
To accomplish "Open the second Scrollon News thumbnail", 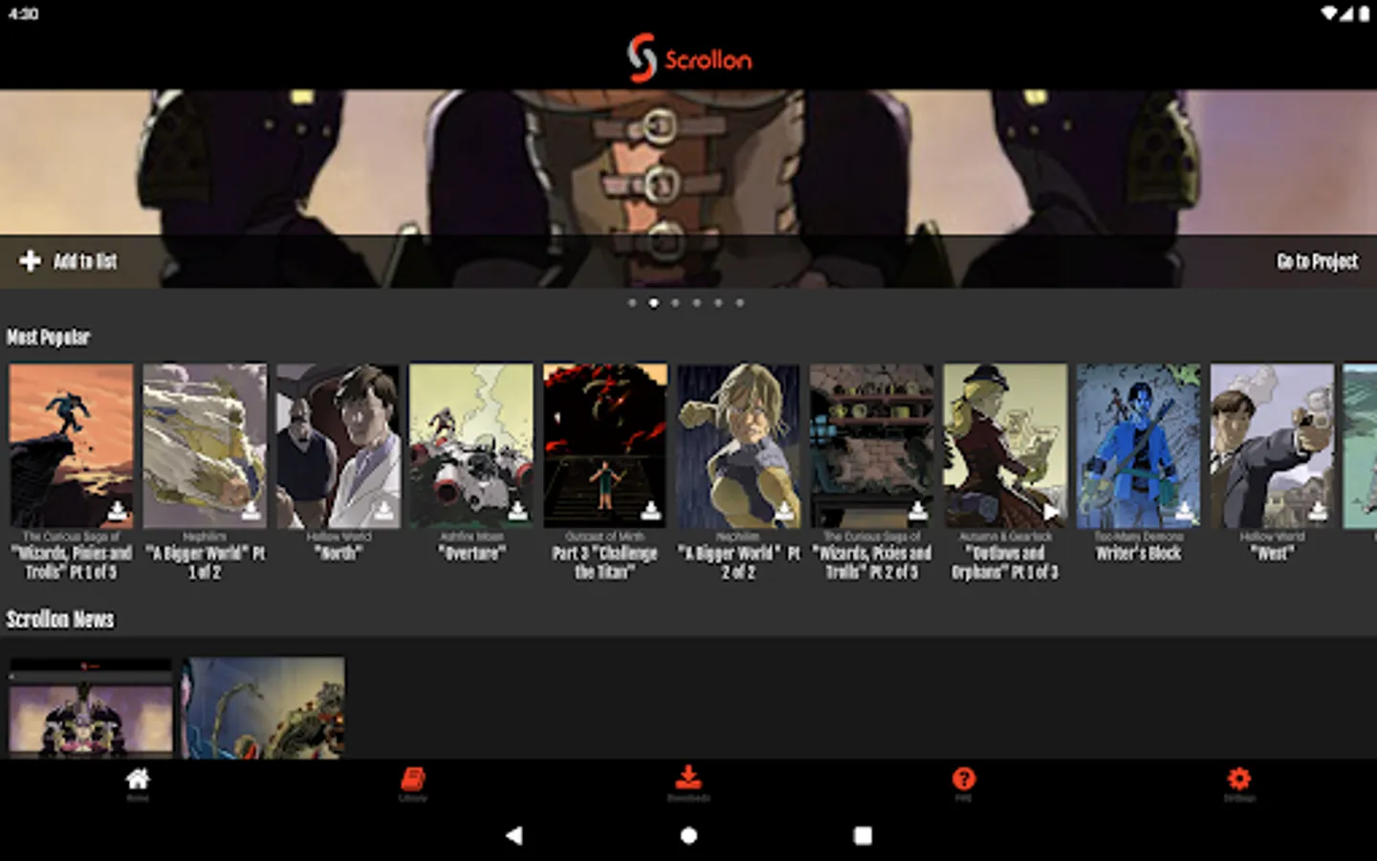I will point(264,708).
